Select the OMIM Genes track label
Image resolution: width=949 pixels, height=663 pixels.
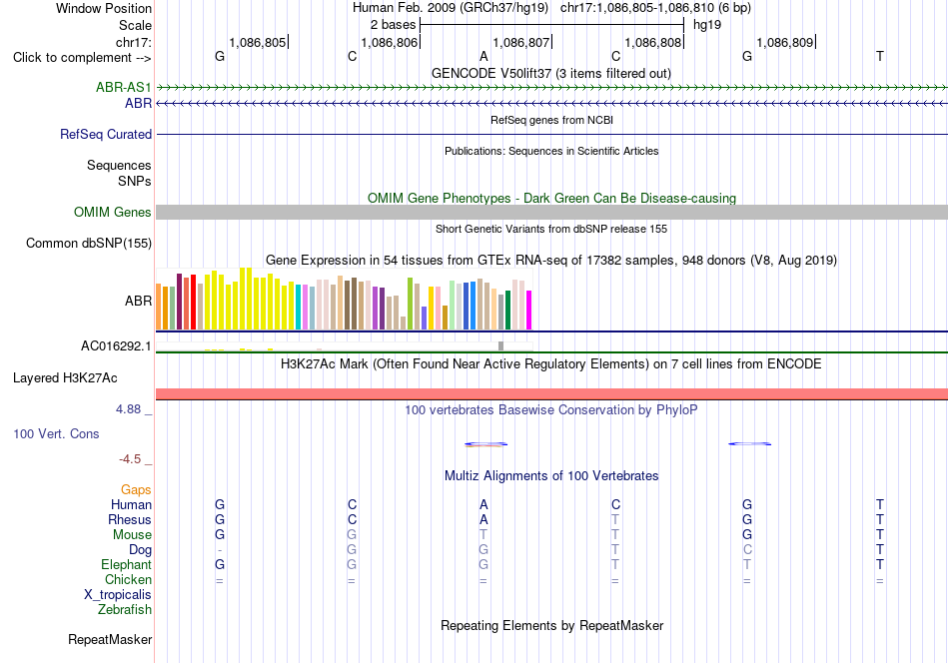[113, 213]
